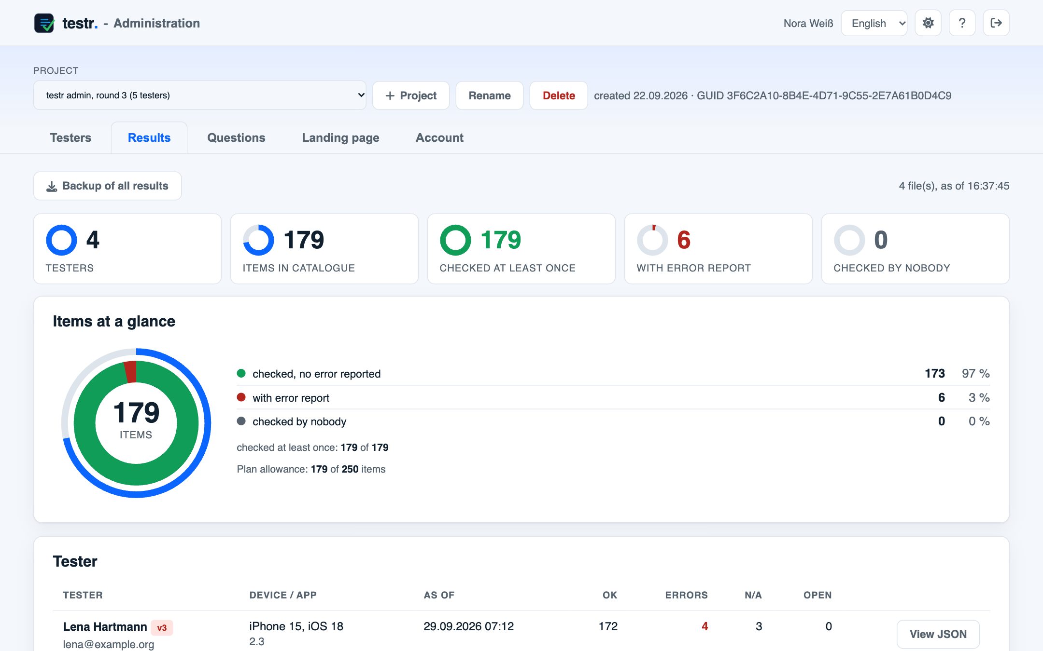Click the 'iPhone 15, iOS 18' device cell

(x=296, y=626)
